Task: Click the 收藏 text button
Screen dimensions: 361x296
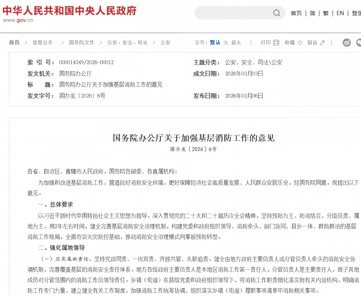Action: (x=289, y=42)
